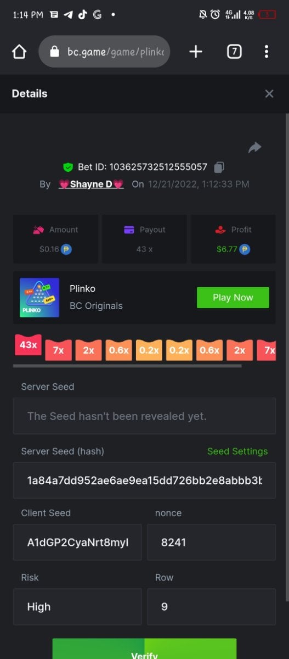Click the Client Seed field

(77, 543)
